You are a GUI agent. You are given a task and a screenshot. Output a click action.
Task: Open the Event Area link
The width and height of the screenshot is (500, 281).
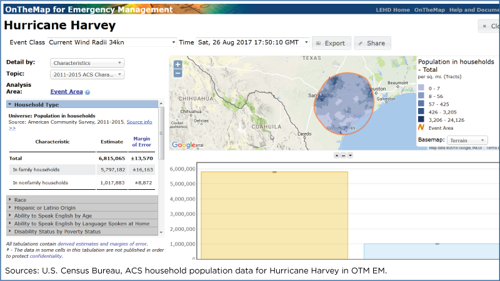[66, 92]
